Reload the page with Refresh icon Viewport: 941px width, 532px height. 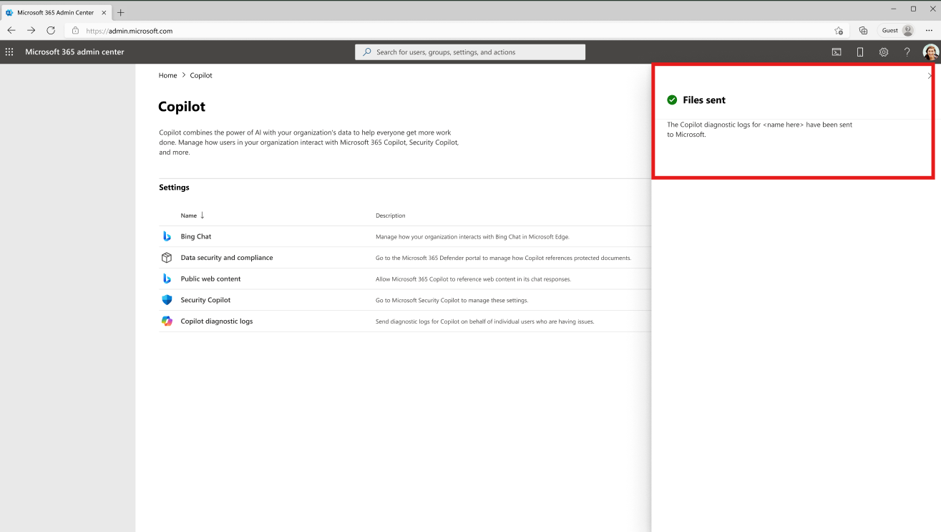51,31
